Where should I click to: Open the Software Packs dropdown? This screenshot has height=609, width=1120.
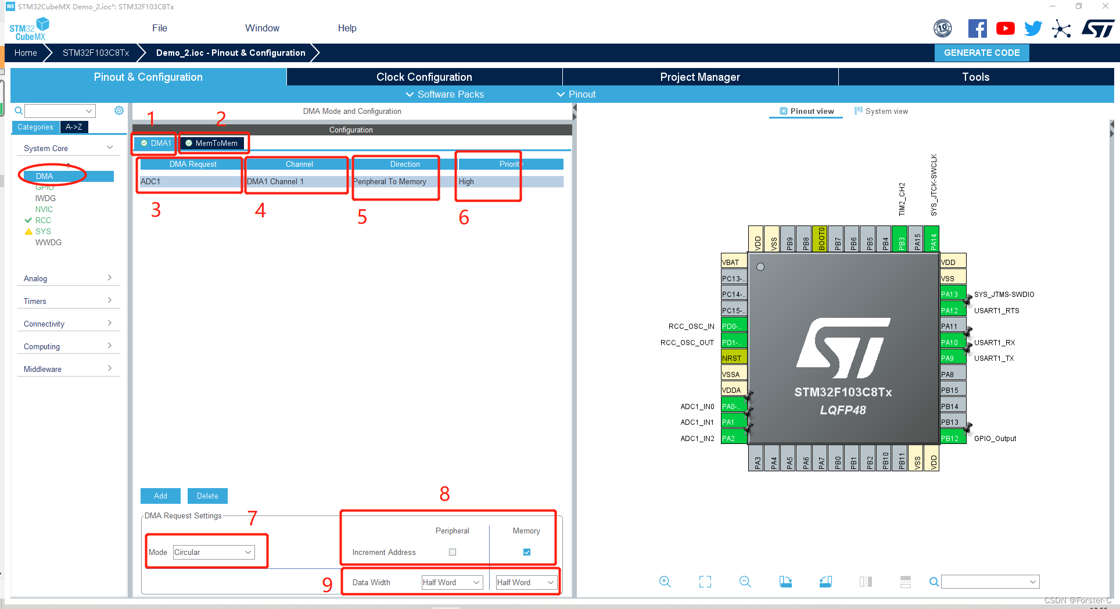[x=444, y=94]
